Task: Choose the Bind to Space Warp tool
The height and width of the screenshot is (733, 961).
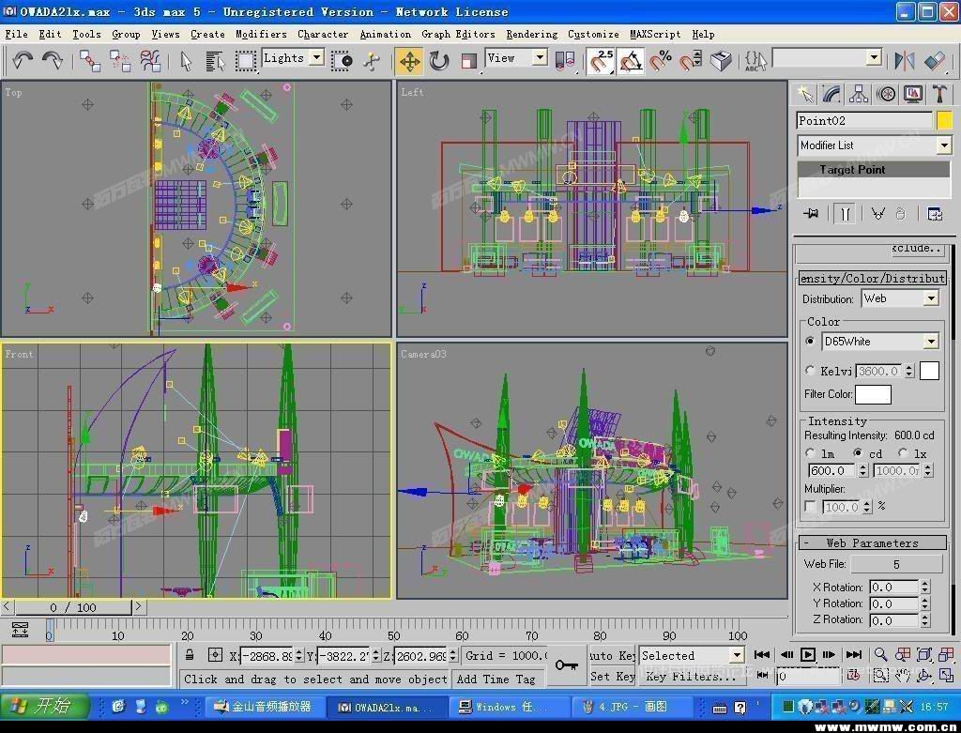Action: [149, 61]
